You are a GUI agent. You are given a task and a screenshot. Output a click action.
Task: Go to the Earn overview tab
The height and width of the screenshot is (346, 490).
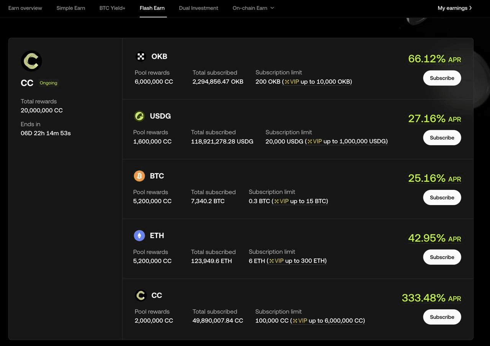(25, 8)
